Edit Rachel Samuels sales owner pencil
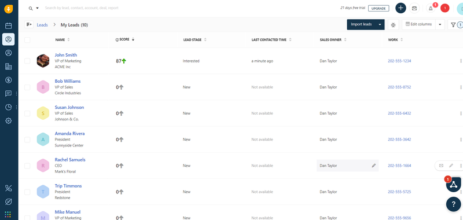Image resolution: width=463 pixels, height=220 pixels. pyautogui.click(x=373, y=166)
